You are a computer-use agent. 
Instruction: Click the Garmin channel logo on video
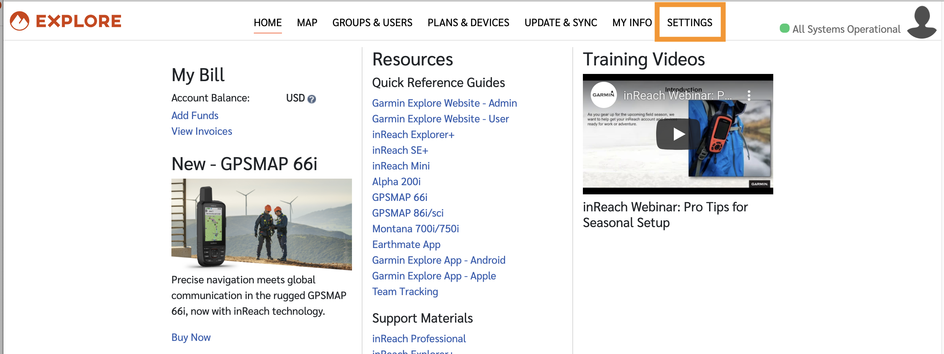[x=603, y=95]
